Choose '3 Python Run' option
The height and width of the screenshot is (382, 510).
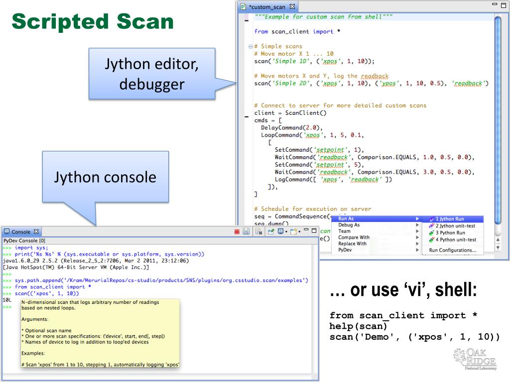point(452,233)
